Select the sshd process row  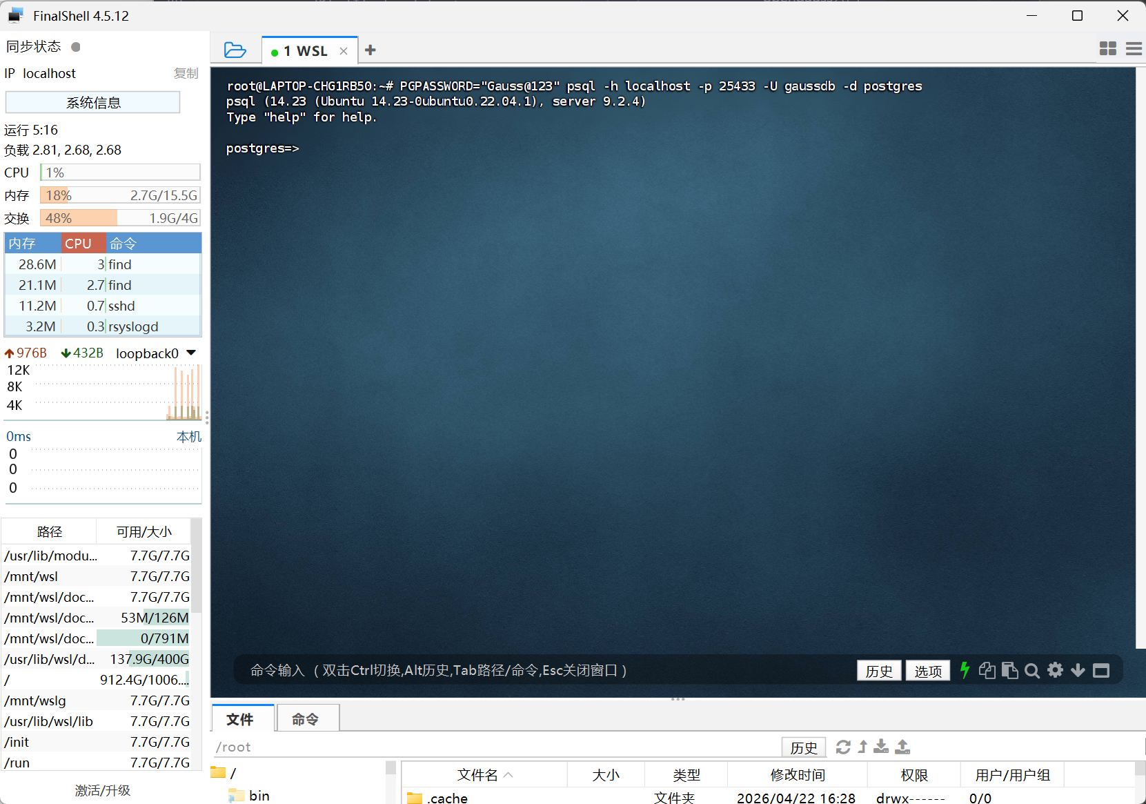click(x=103, y=306)
